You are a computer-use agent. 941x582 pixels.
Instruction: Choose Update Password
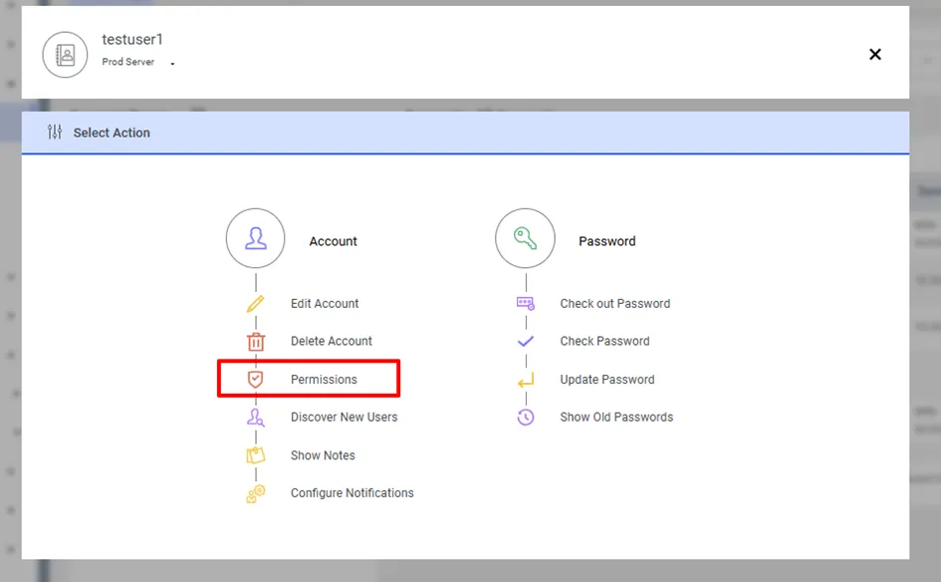point(607,380)
